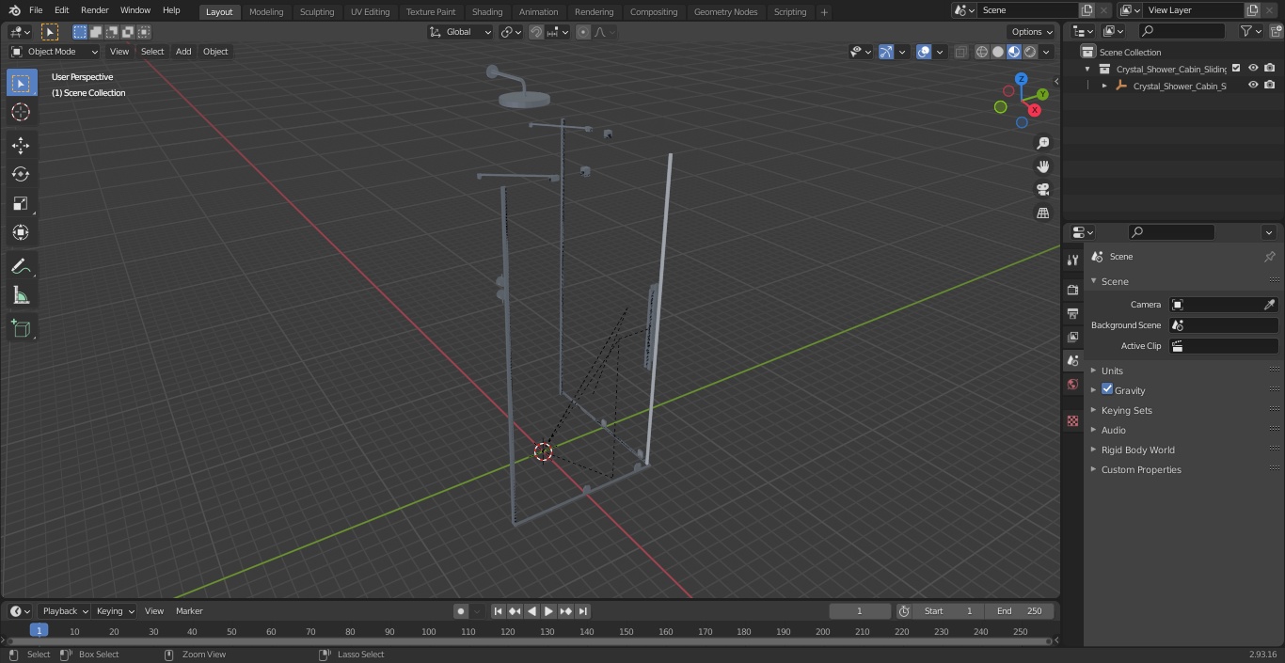This screenshot has height=663, width=1285.
Task: Select the Transform tool
Action: [x=21, y=232]
